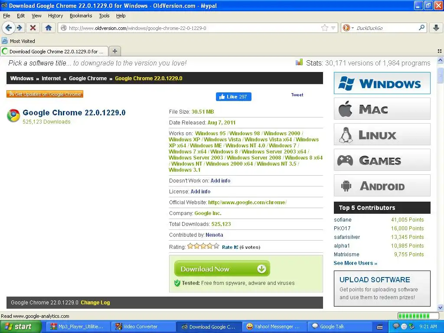The image size is (444, 333).
Task: Click the green Download Now button
Action: coord(222,268)
